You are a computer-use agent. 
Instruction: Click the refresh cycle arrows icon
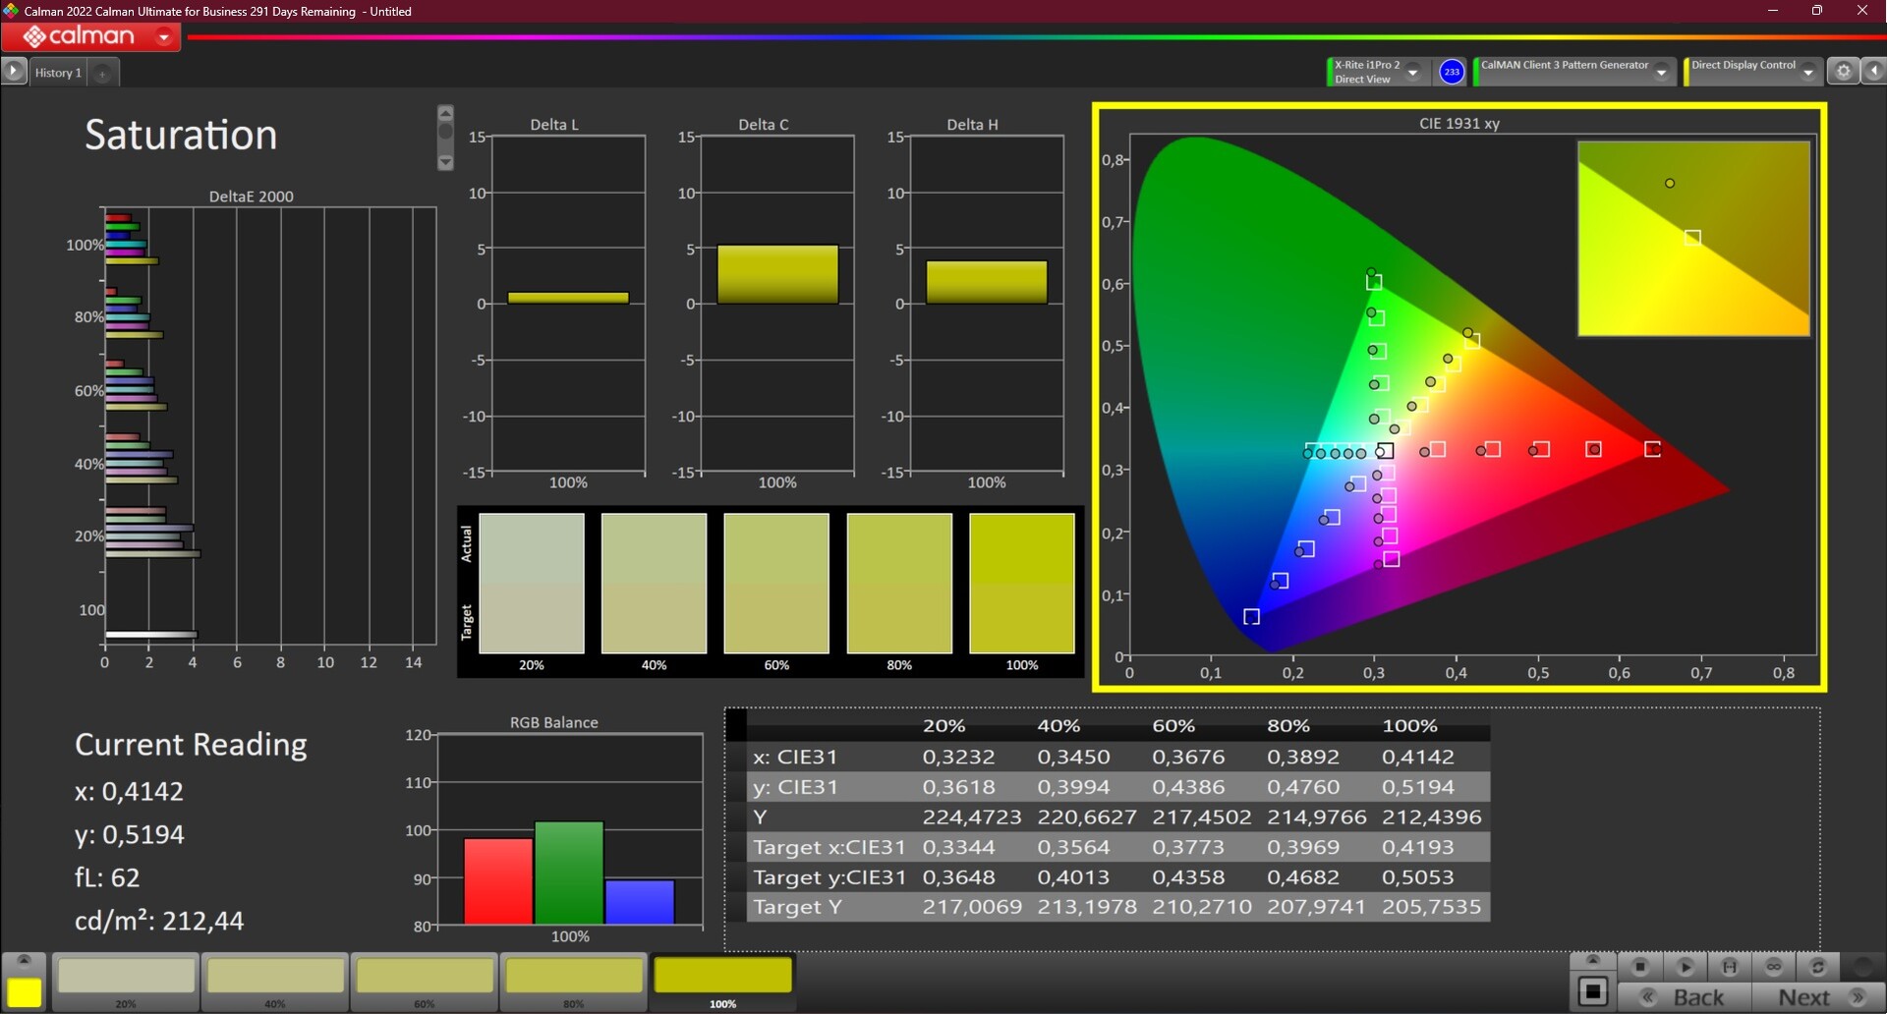(1818, 967)
